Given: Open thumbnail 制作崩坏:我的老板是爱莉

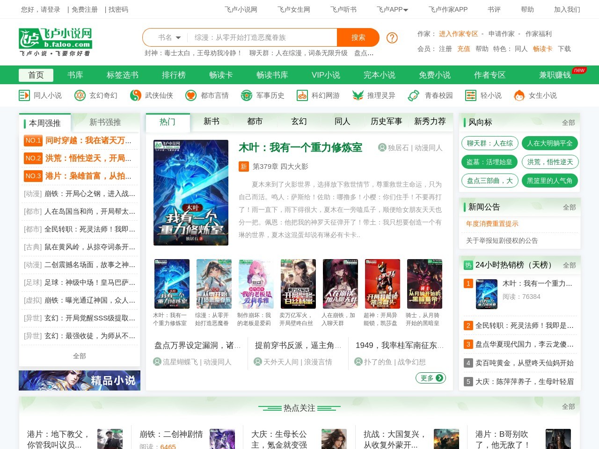Looking at the screenshot, I should click(x=256, y=284).
